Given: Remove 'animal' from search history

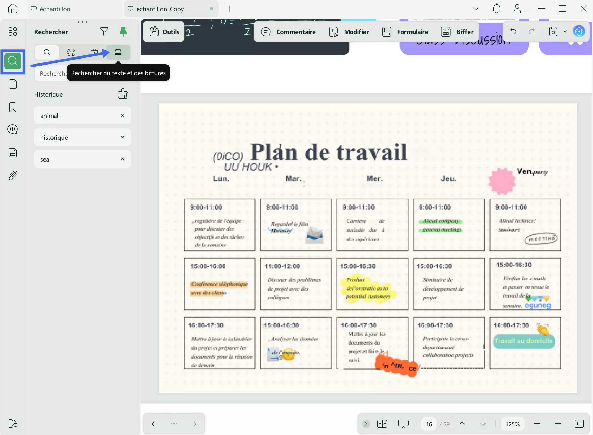Looking at the screenshot, I should (x=123, y=115).
